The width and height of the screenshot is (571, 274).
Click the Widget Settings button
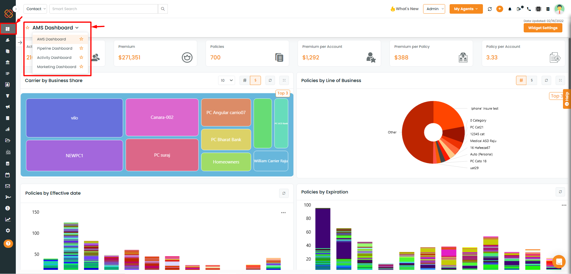pyautogui.click(x=542, y=28)
